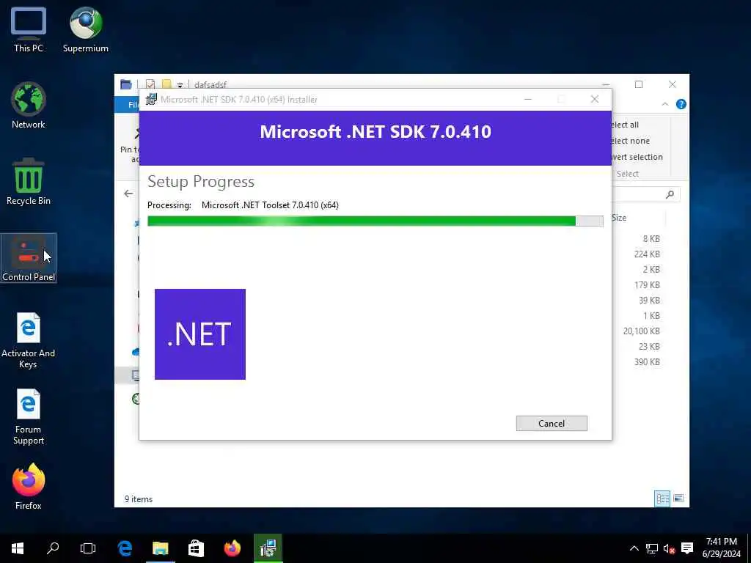Viewport: 751px width, 563px height.
Task: Click the muted volume tray icon
Action: pyautogui.click(x=669, y=548)
